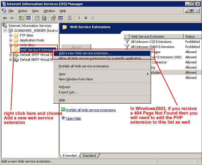Sort by Web Service Extension column header
202x165 pixels.
click(157, 37)
